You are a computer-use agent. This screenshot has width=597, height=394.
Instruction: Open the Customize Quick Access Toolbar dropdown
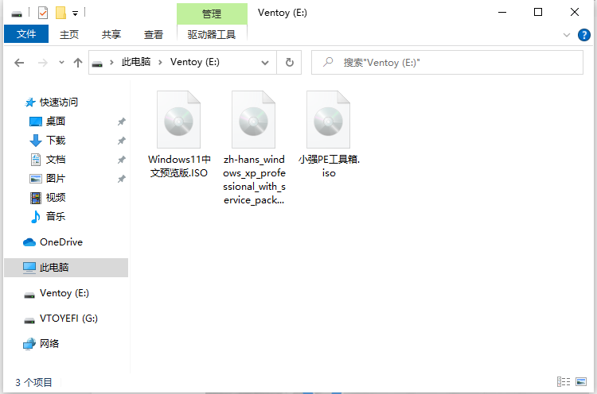coord(76,14)
